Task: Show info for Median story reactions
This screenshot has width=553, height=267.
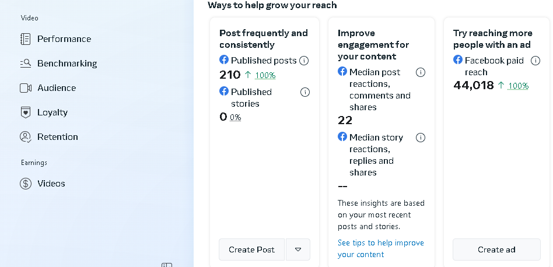Action: click(420, 138)
